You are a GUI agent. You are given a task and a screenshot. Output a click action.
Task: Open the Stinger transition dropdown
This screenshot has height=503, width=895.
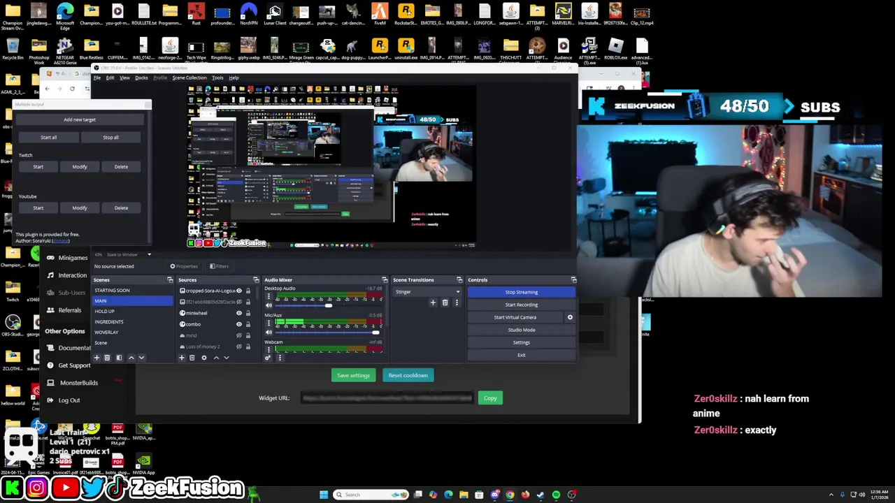pyautogui.click(x=427, y=292)
